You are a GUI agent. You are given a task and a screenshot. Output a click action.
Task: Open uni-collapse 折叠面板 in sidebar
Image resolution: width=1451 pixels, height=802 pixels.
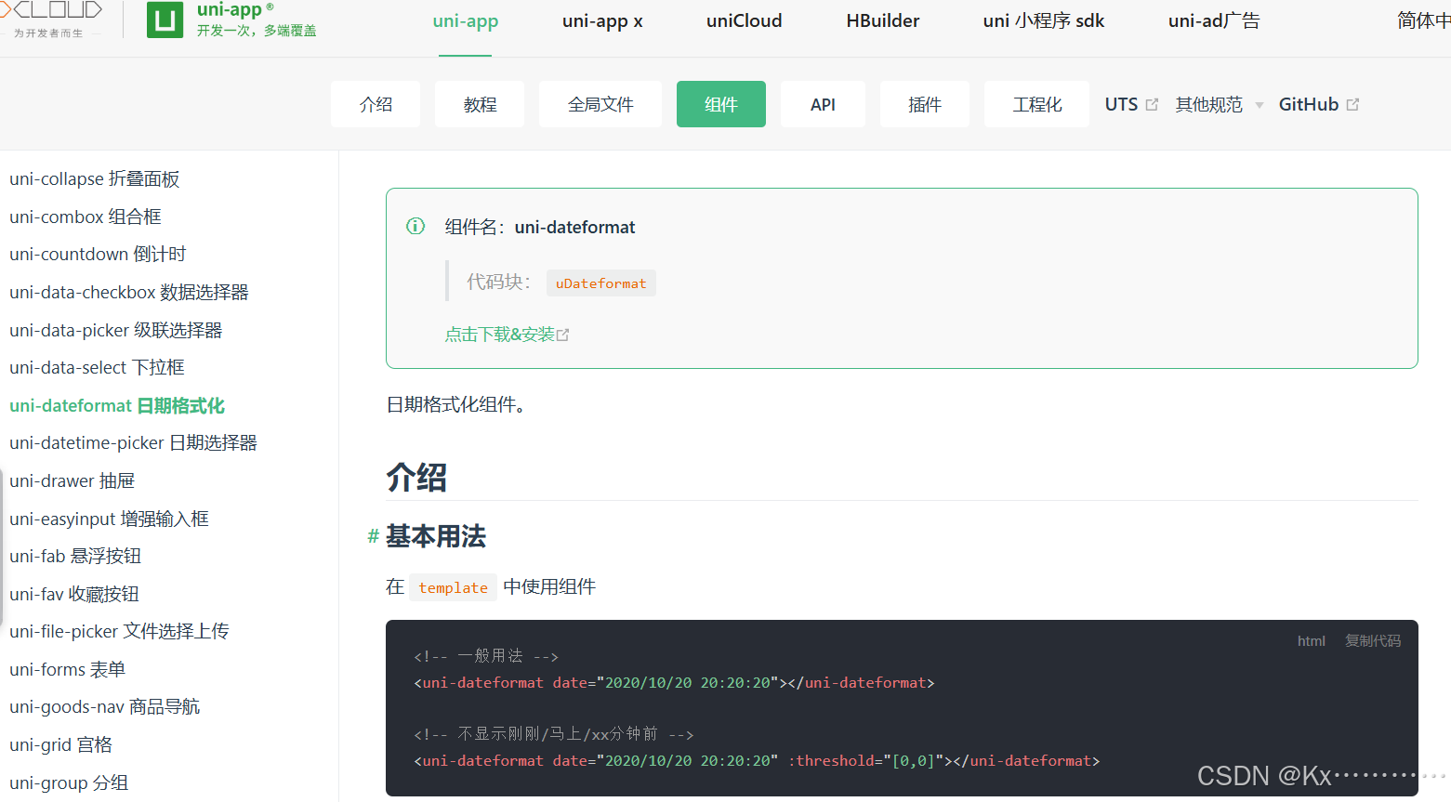(95, 178)
